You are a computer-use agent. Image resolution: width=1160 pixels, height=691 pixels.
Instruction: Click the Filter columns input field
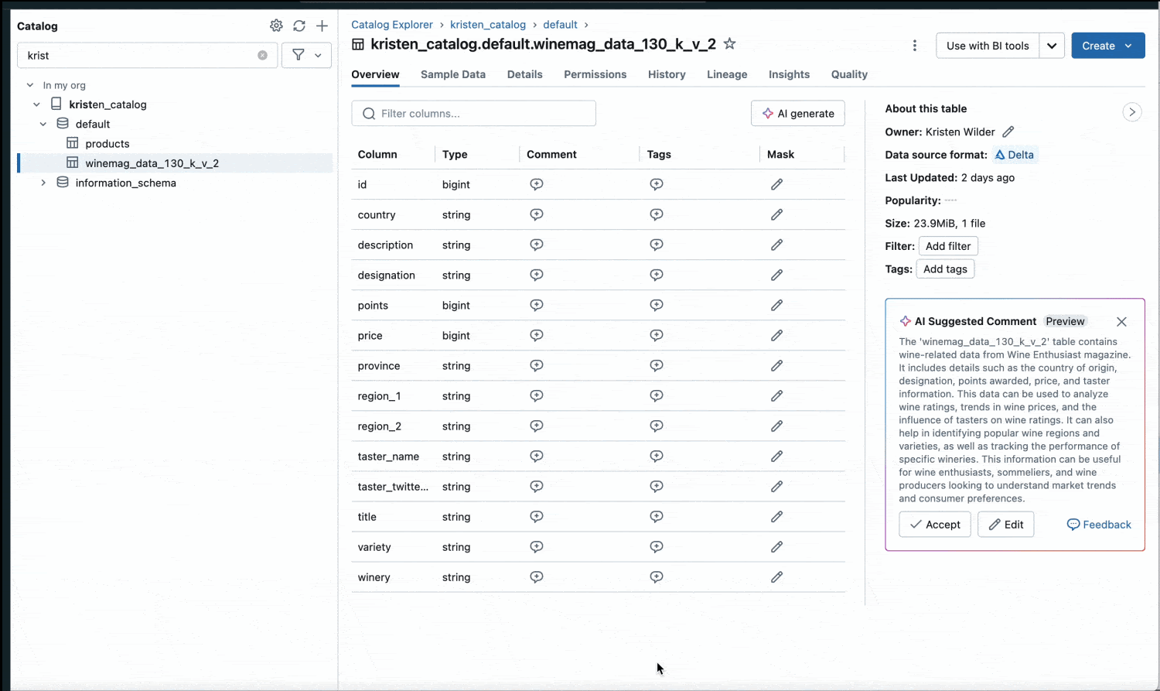point(473,113)
